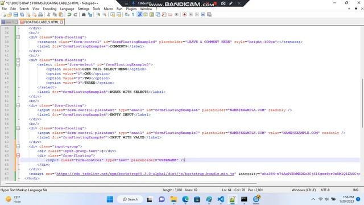The image size is (364, 205).
Task: Collapse the fold marker on line 37
Action: [x=18, y=37]
